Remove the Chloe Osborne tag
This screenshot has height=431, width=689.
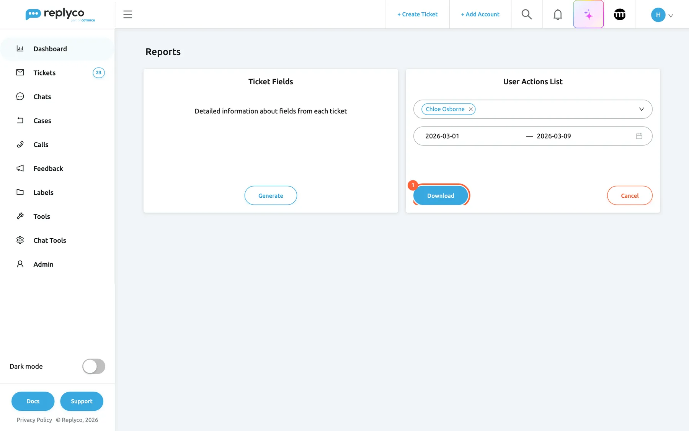point(471,109)
